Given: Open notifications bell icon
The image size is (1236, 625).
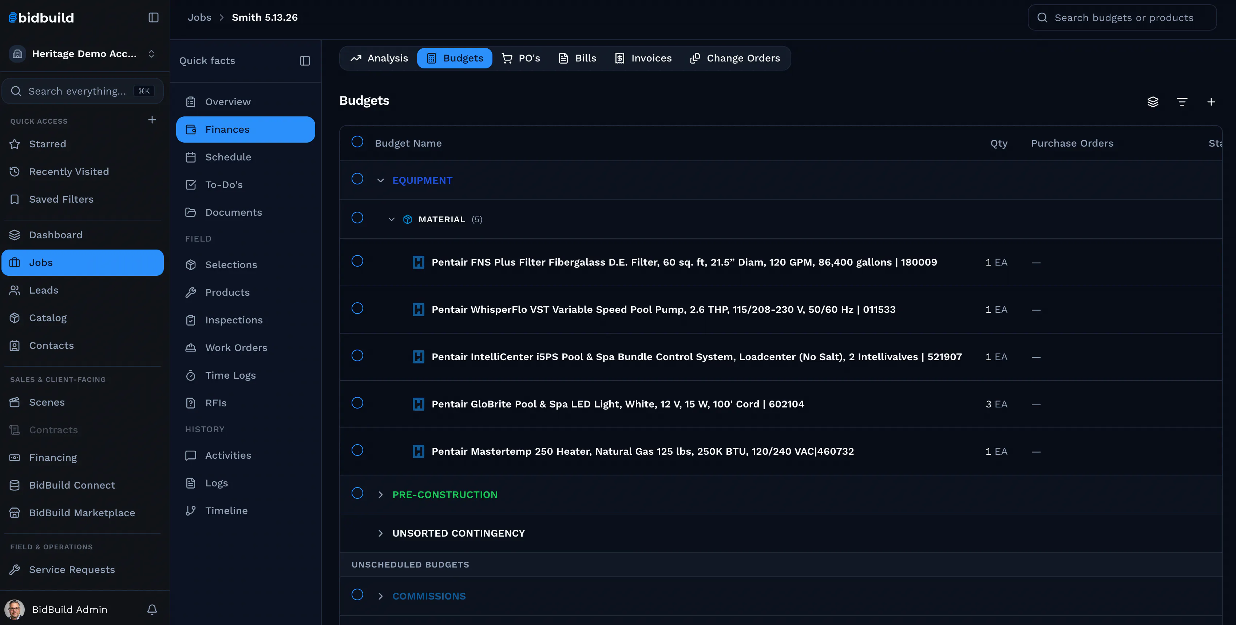Looking at the screenshot, I should [x=152, y=609].
